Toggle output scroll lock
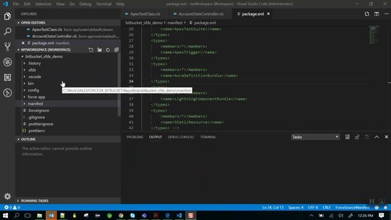The image size is (391, 220). click(x=357, y=137)
